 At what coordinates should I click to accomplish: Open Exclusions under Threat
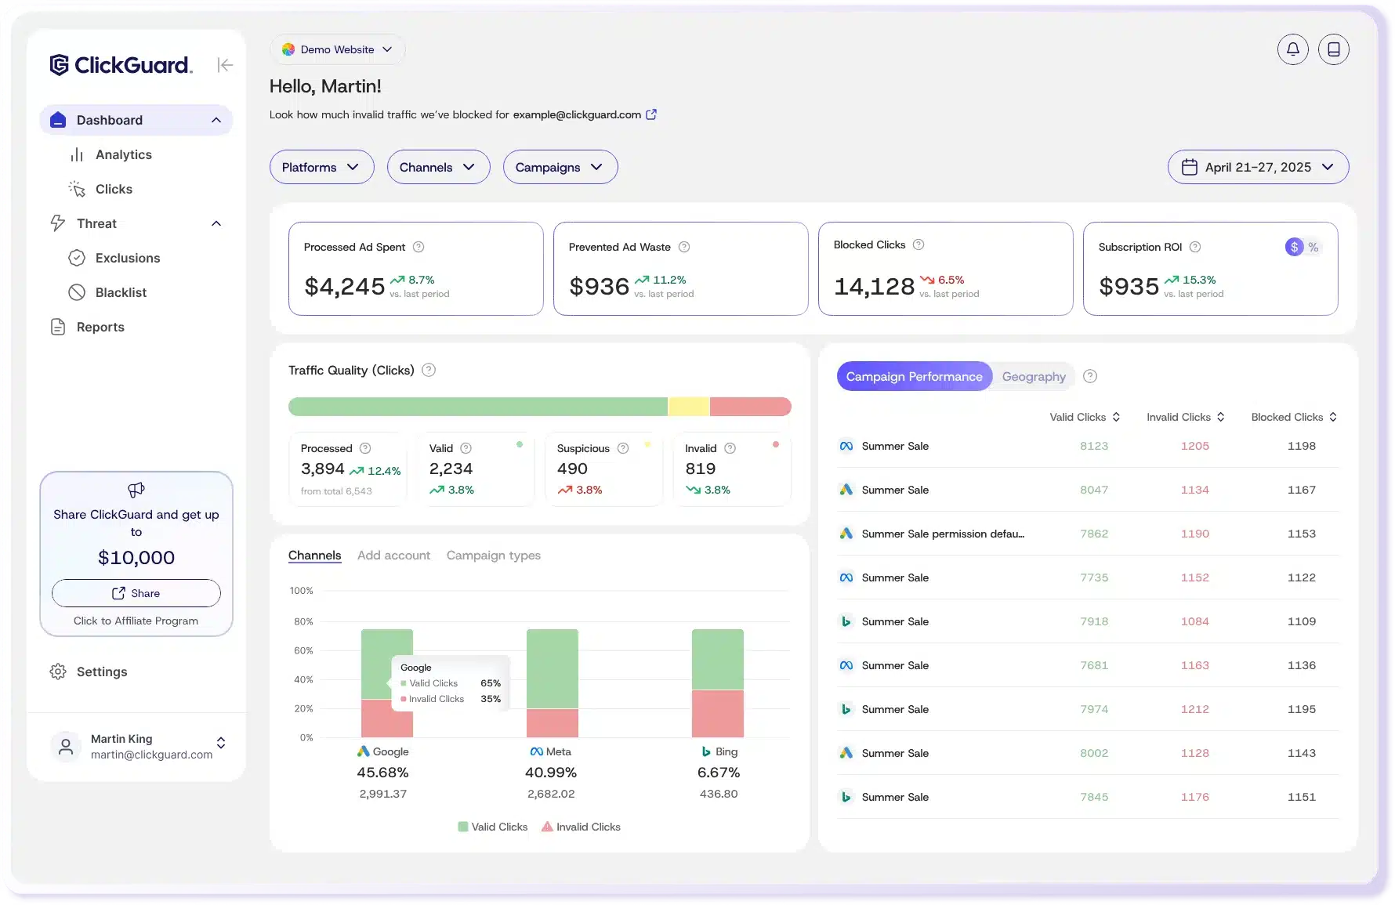pos(126,258)
